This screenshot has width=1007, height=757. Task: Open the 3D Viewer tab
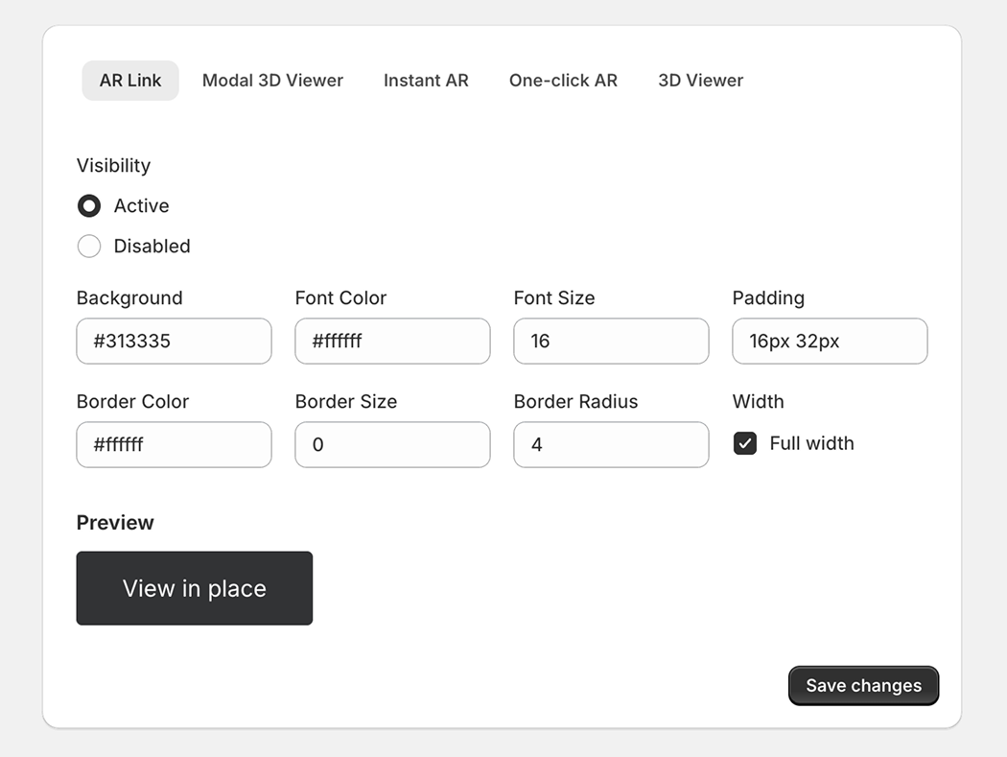click(x=700, y=81)
